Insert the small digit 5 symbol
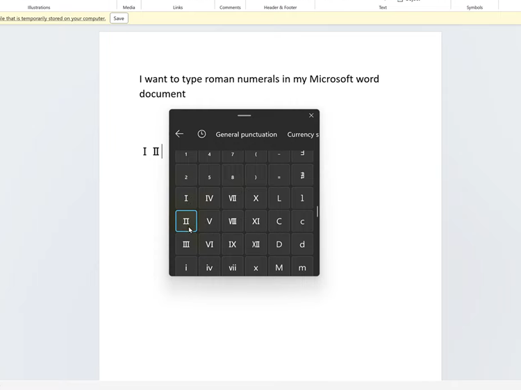Screen dimensions: 521x390 pyautogui.click(x=209, y=175)
